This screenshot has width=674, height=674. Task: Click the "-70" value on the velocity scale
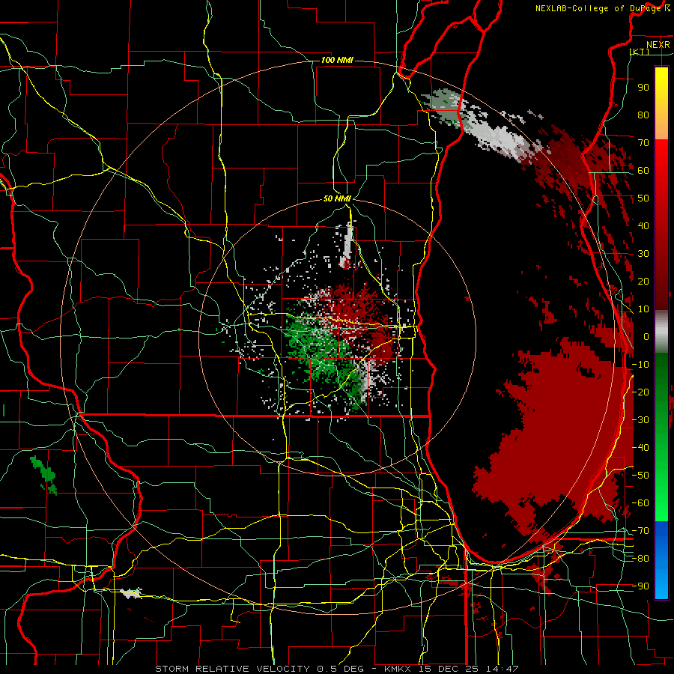(x=640, y=530)
